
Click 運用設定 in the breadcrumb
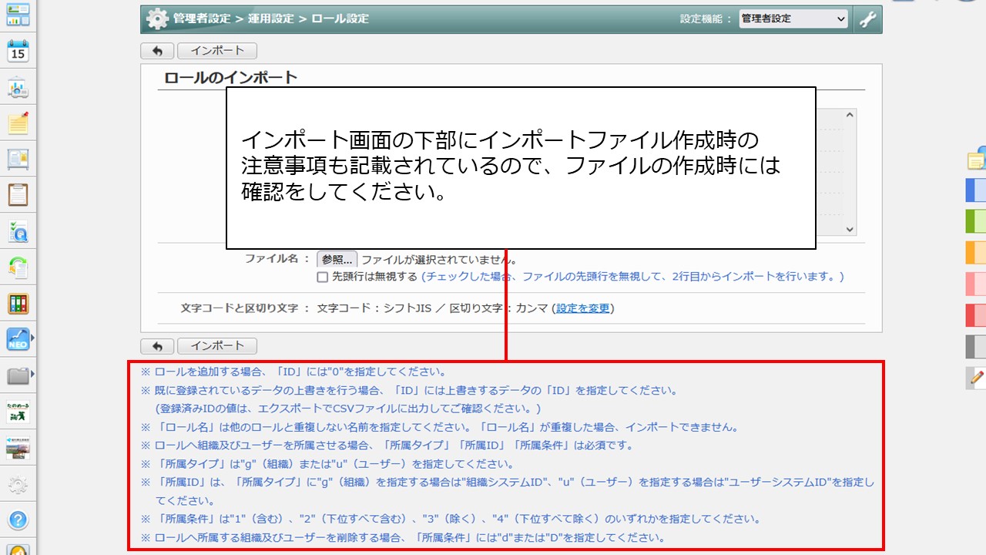click(271, 18)
